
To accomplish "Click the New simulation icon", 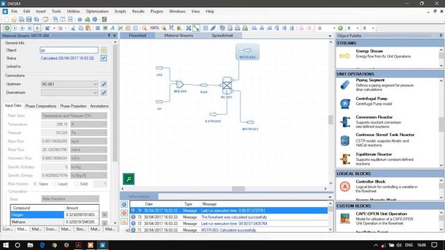I will click(6, 19).
